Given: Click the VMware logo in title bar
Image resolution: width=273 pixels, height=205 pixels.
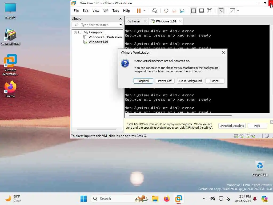Looking at the screenshot, I should pos(74,3).
